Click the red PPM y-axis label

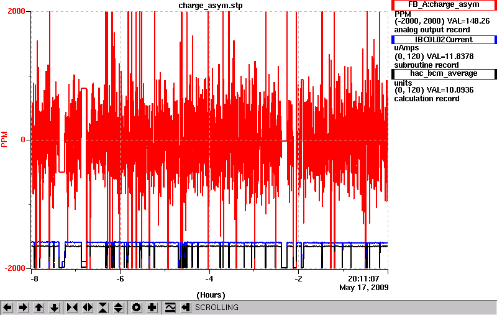point(4,139)
